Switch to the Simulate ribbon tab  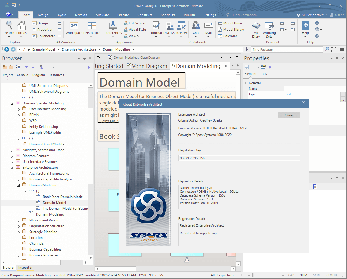tap(102, 15)
